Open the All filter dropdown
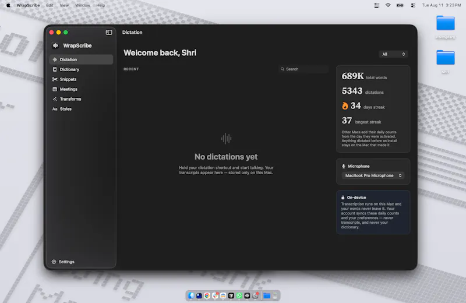This screenshot has width=466, height=303. [393, 54]
